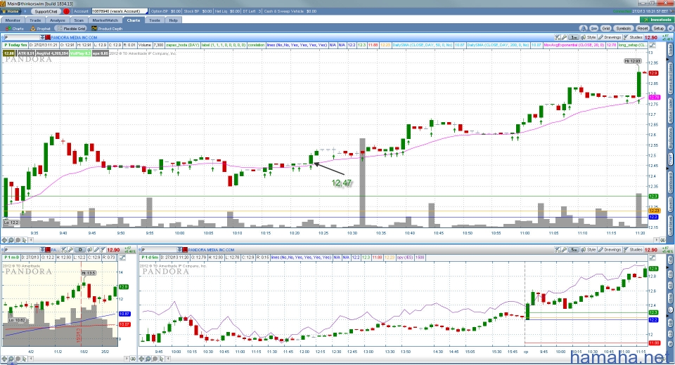This screenshot has width=675, height=365.
Task: Select the Prophet sub-tab
Action: [x=40, y=29]
